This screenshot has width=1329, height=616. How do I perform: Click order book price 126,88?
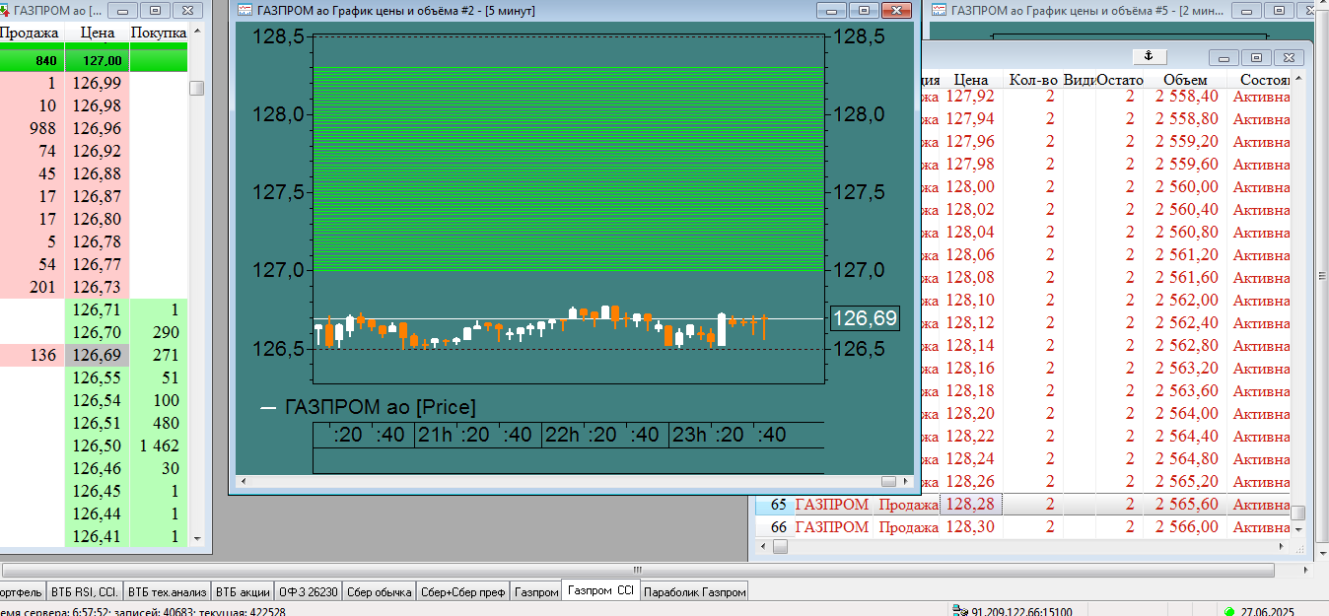pos(97,173)
